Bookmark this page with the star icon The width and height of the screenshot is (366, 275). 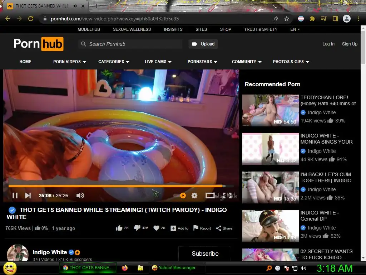point(287,19)
